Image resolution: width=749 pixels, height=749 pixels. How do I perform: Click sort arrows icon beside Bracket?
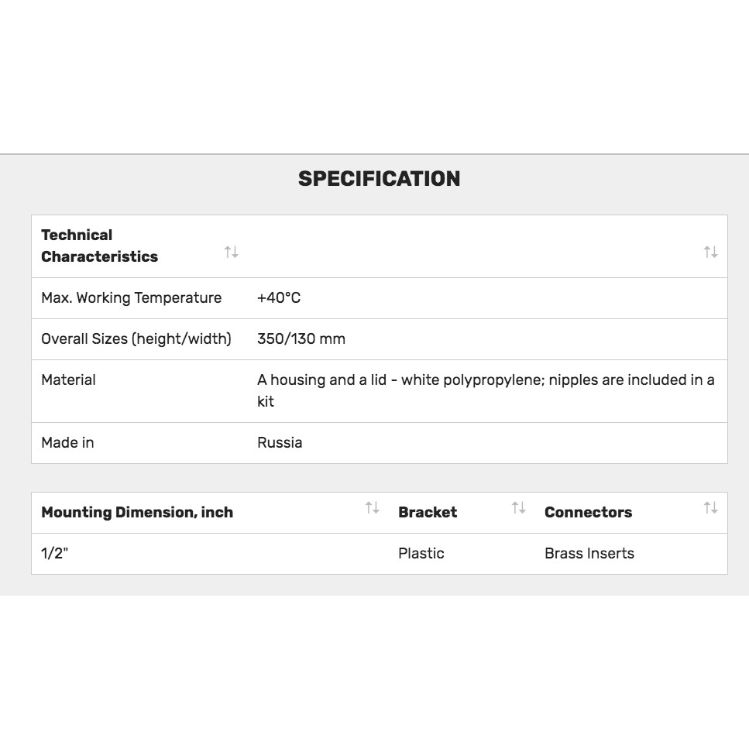(x=518, y=508)
